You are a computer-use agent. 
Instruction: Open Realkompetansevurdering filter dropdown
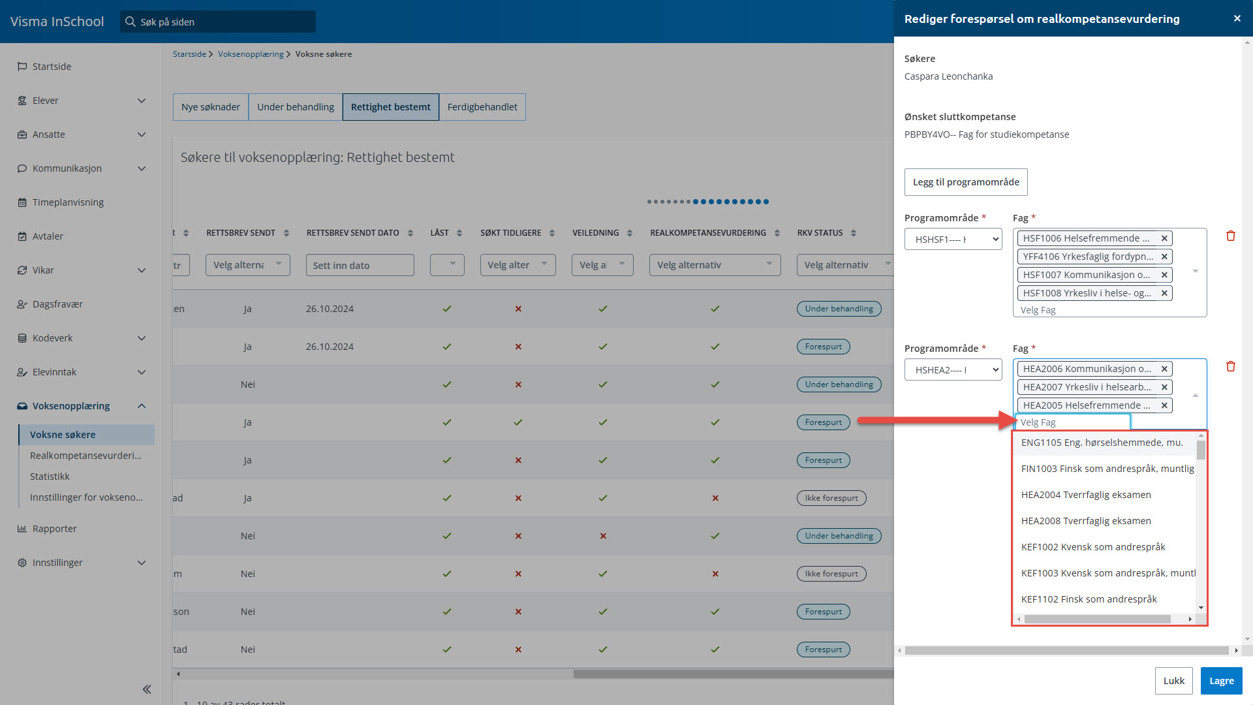point(715,264)
